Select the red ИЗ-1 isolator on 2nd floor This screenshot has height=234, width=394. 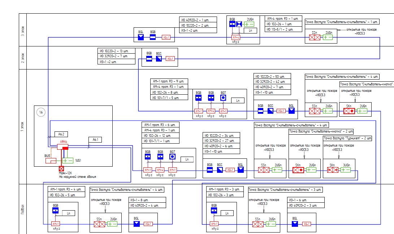click(x=170, y=59)
